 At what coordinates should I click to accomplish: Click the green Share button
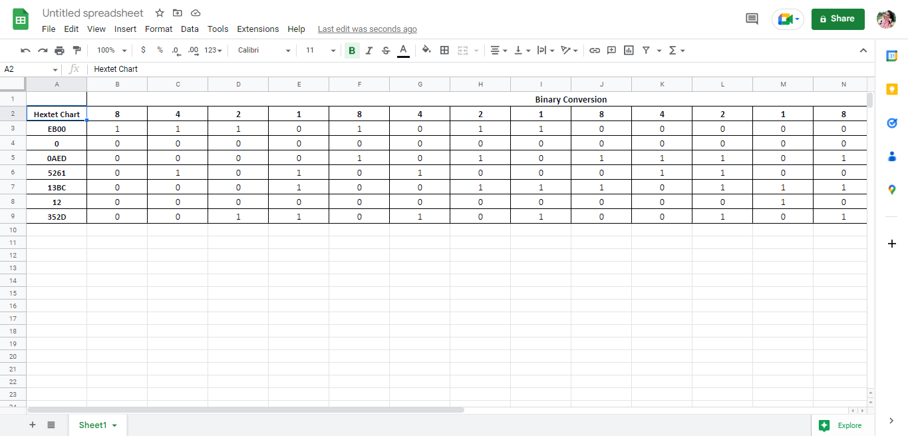pyautogui.click(x=837, y=19)
